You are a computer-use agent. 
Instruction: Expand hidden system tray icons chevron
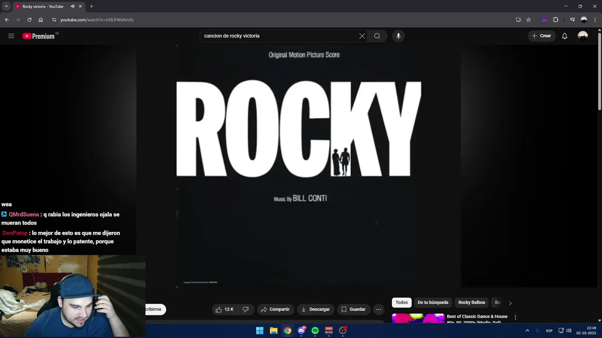tap(527, 330)
